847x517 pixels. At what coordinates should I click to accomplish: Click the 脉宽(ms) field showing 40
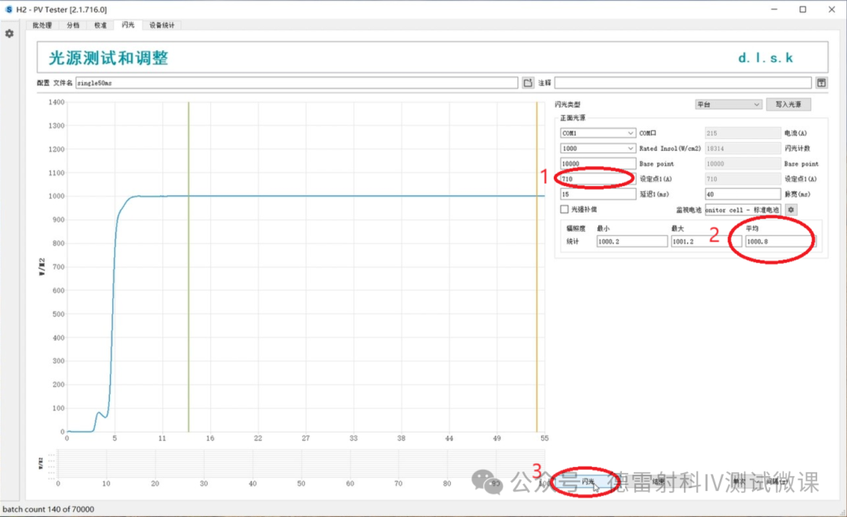[743, 194]
